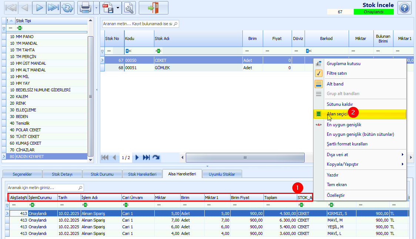This screenshot has width=416, height=239.
Task: Open Uyumlu Stoklar tab
Action: coord(222,174)
